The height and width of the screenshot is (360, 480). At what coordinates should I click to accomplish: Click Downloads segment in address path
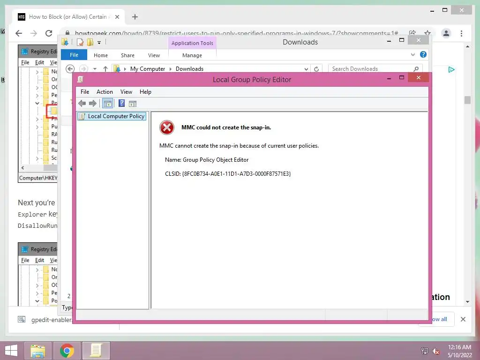[x=189, y=69]
